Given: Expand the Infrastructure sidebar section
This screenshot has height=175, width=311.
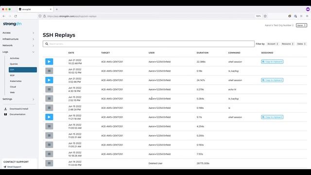Looking at the screenshot, I should coord(18,39).
